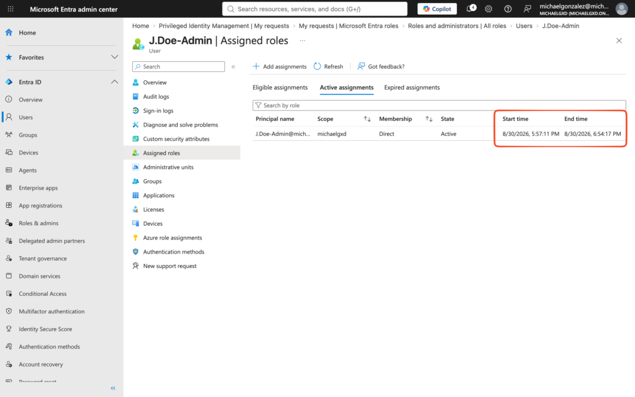Open the user Overview page
This screenshot has height=397, width=635.
coord(154,83)
